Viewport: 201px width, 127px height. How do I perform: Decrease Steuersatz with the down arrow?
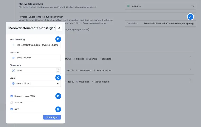pos(58,72)
